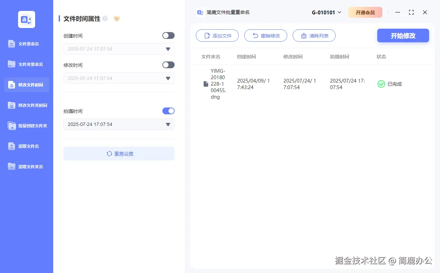This screenshot has height=273, width=440.
Task: Click the 拍摄时间 date field value
Action: point(90,124)
